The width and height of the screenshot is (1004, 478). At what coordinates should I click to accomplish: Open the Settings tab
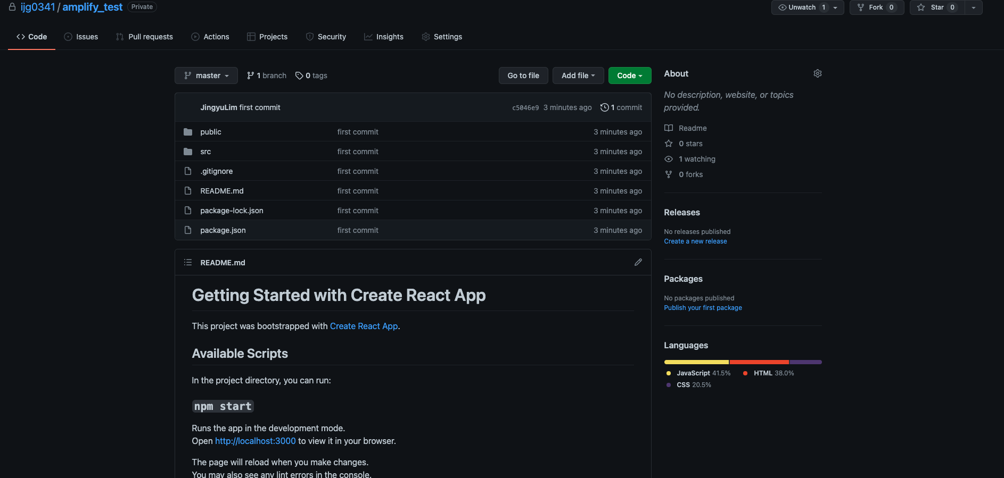tap(442, 37)
